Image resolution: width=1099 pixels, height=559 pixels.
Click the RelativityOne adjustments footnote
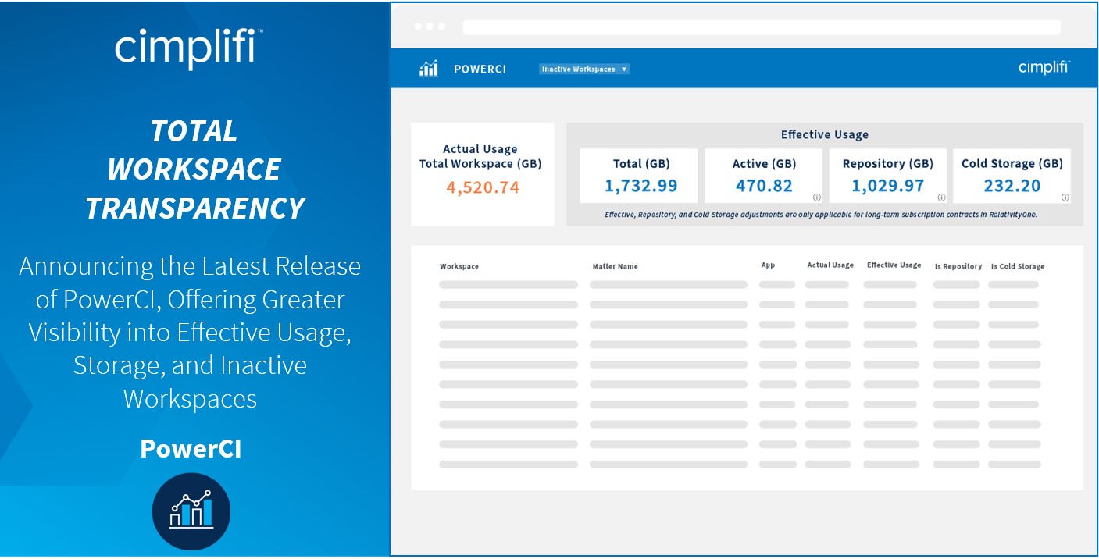(821, 214)
